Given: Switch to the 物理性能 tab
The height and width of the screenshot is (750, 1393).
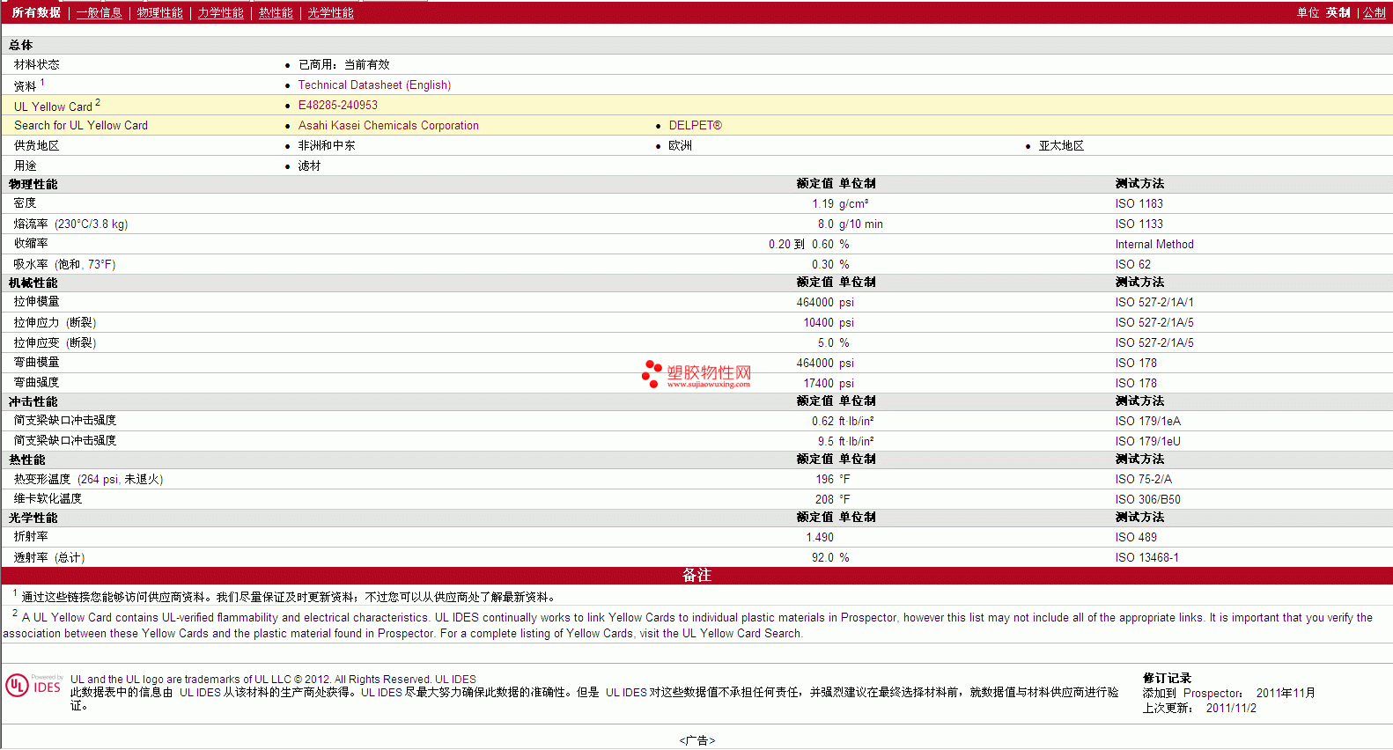Looking at the screenshot, I should click(x=160, y=12).
